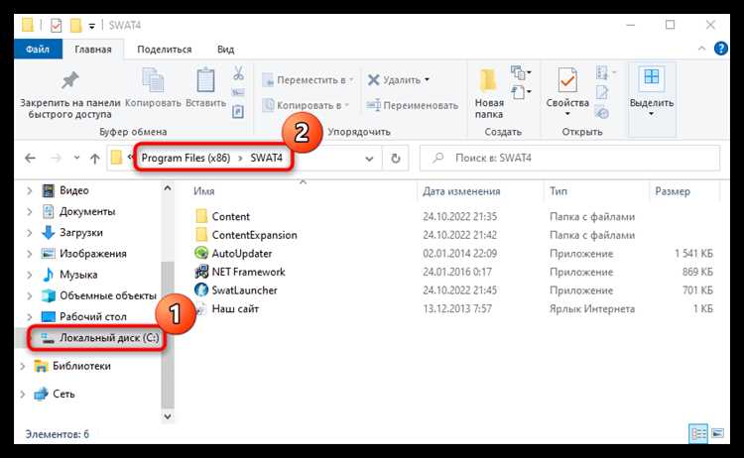
Task: Select the Наш сайт shortcut row
Action: [x=453, y=308]
